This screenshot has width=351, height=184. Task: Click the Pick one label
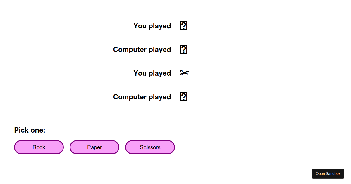click(30, 130)
